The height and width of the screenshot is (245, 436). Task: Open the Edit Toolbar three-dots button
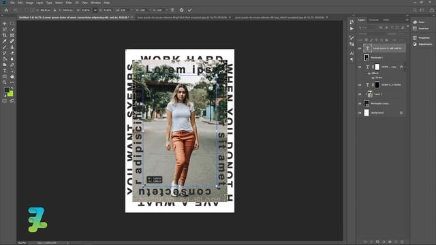pyautogui.click(x=12, y=82)
